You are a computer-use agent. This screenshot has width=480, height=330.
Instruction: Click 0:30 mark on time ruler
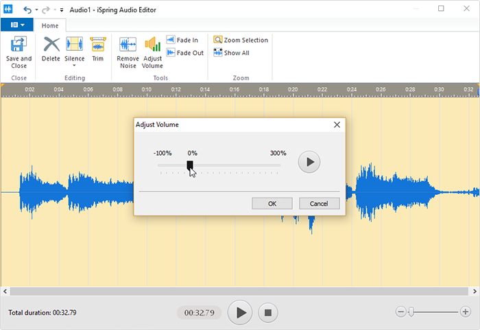pos(439,89)
